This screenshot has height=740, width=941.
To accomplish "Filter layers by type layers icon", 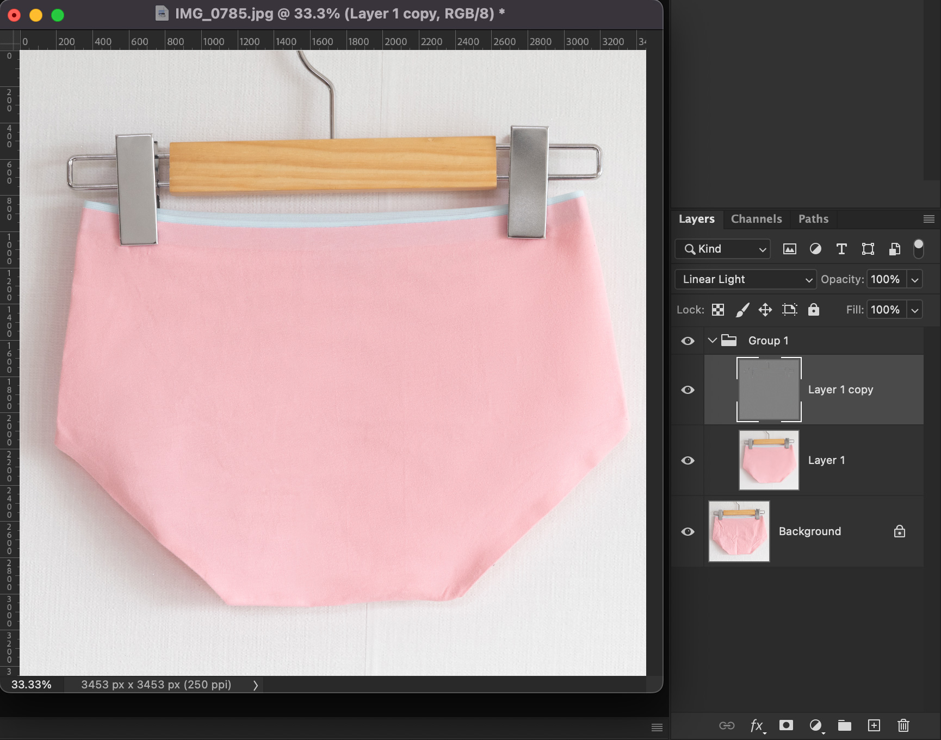I will (x=841, y=249).
